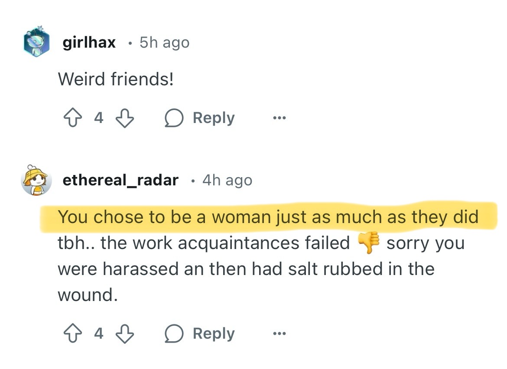Click the vote count on ethereal_radar's comment
Viewport: 507px width, 369px height.
pos(99,333)
